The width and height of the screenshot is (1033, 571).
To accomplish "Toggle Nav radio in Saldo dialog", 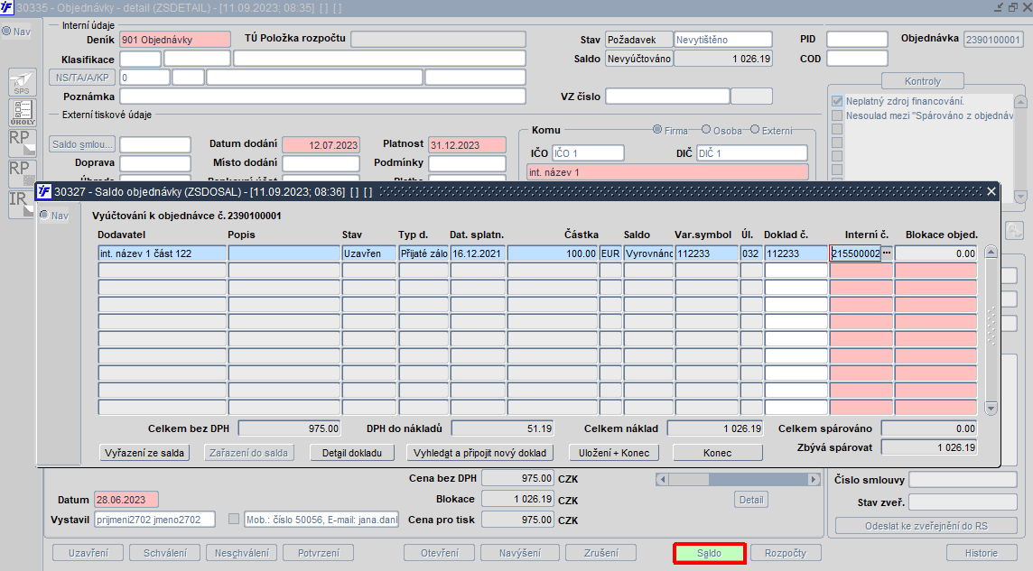I will (x=44, y=215).
